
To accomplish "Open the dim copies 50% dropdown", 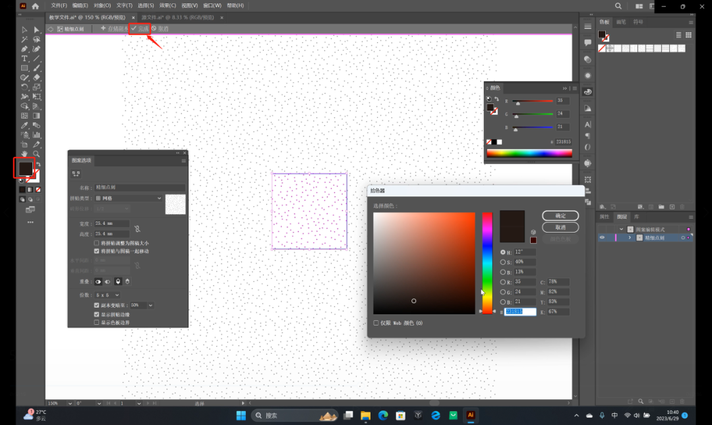I will (150, 305).
